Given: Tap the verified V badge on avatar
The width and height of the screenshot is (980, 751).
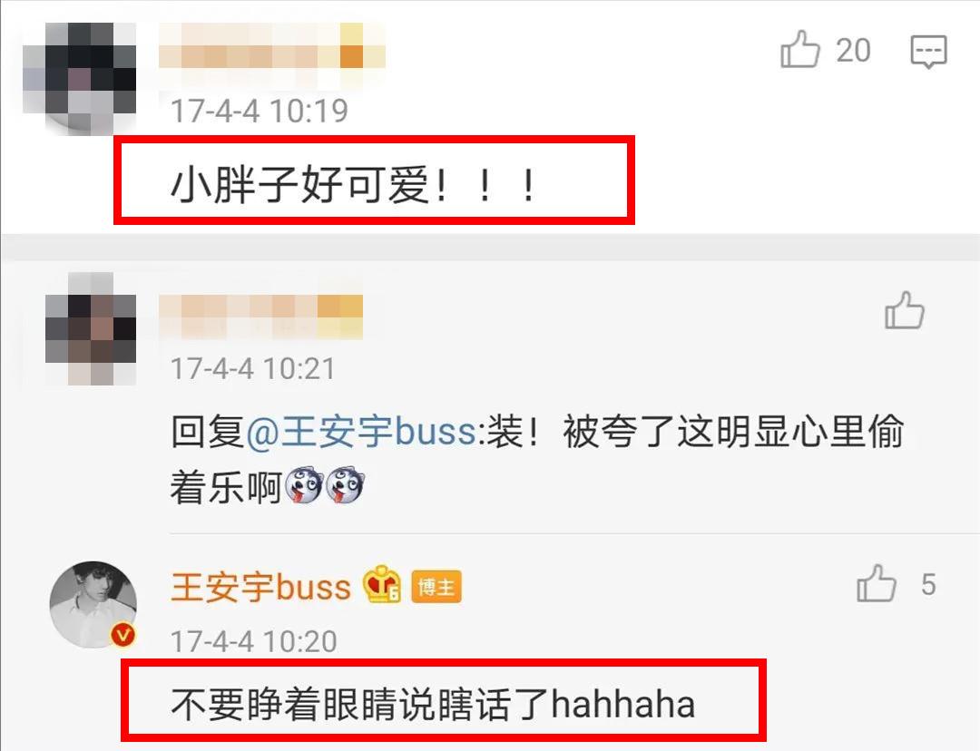Looking at the screenshot, I should 123,635.
